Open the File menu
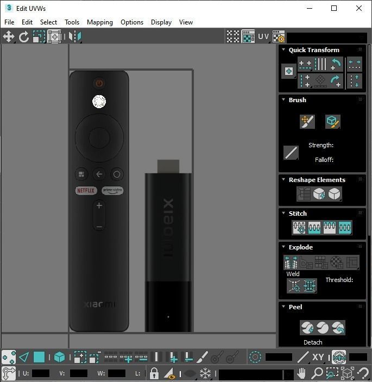 click(9, 22)
